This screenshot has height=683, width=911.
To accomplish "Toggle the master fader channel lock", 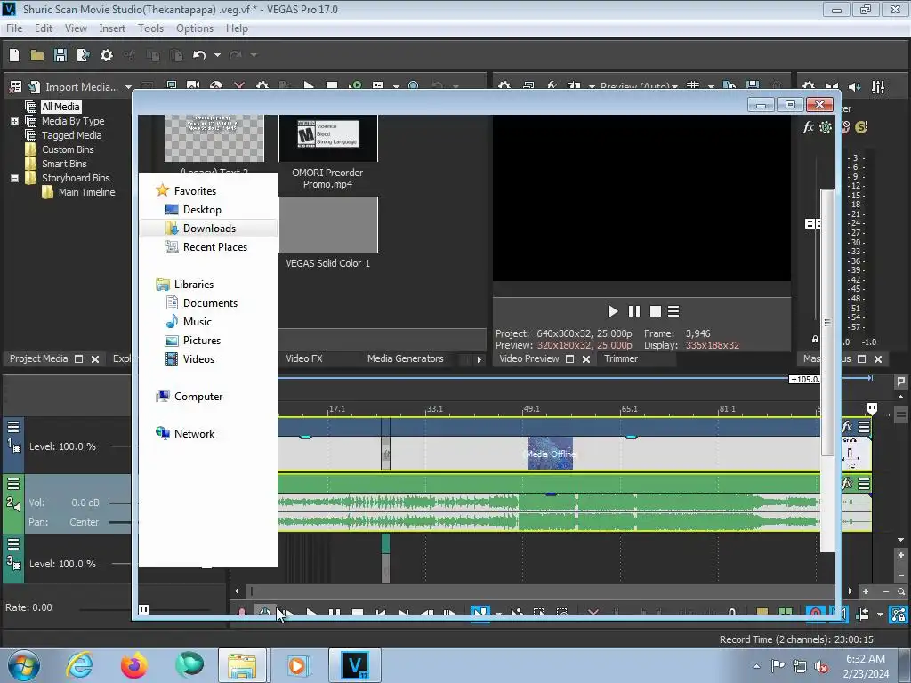I will click(815, 339).
